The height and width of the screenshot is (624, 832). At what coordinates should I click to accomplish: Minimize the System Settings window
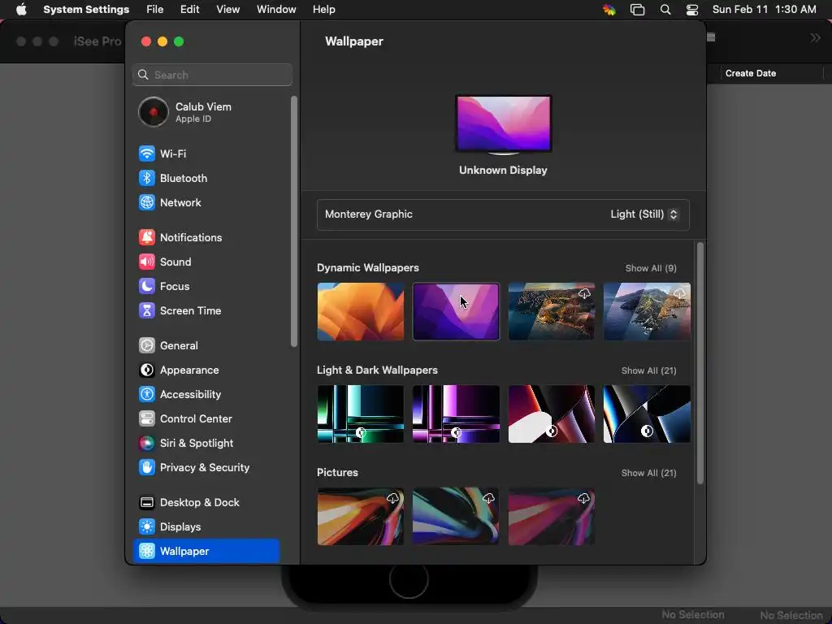coord(162,41)
